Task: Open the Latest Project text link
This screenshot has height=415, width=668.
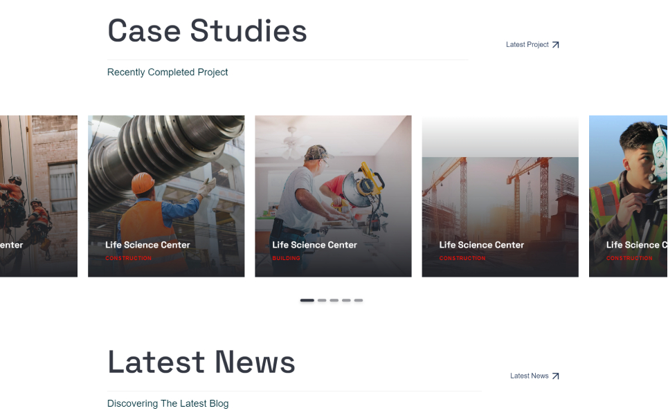Action: pos(527,45)
